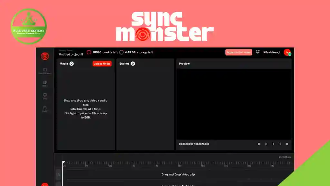Open the globe sidebar item

(45, 84)
